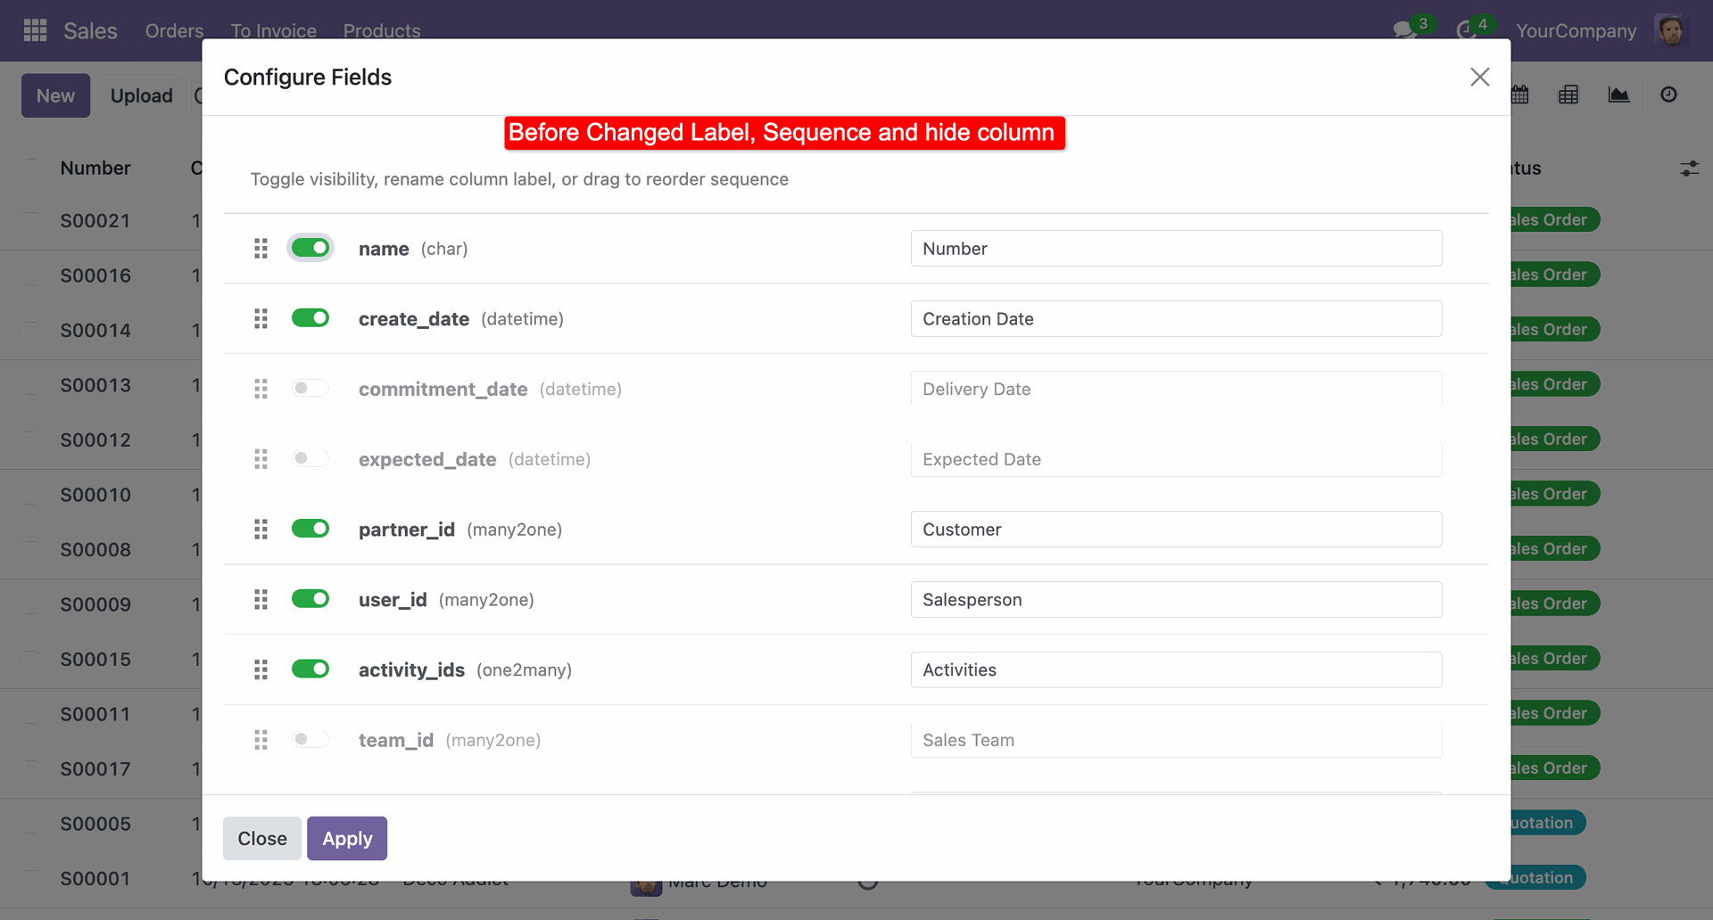This screenshot has height=920, width=1713.
Task: Turn on the team_id toggle
Action: 310,739
